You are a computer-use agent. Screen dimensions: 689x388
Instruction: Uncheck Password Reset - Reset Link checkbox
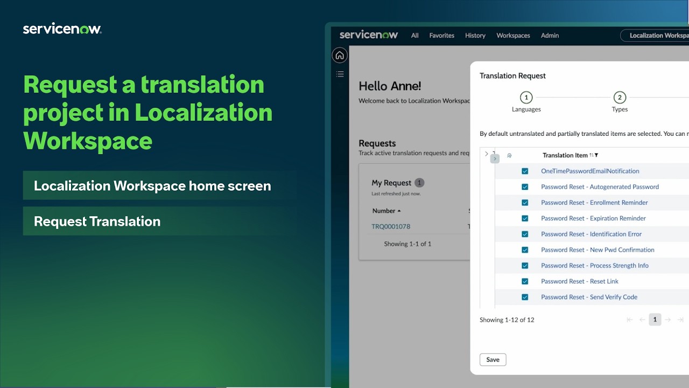[x=525, y=281]
